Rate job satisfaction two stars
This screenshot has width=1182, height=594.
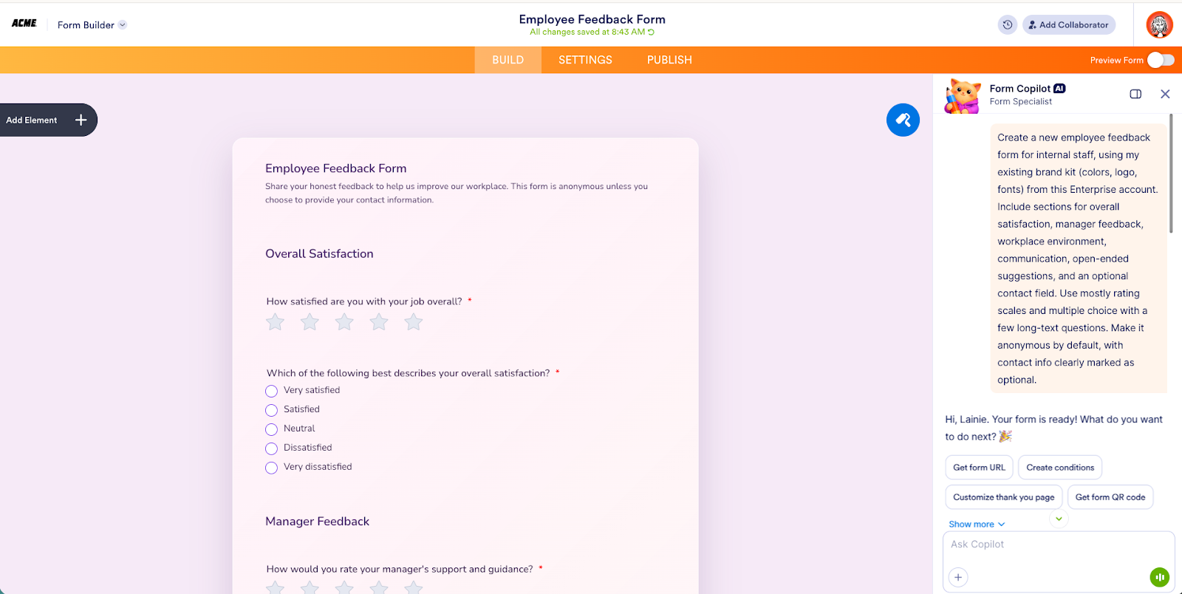(x=310, y=322)
